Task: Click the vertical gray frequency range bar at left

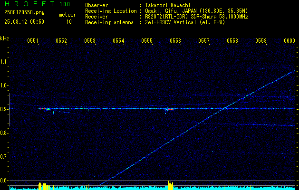Action: [9, 110]
